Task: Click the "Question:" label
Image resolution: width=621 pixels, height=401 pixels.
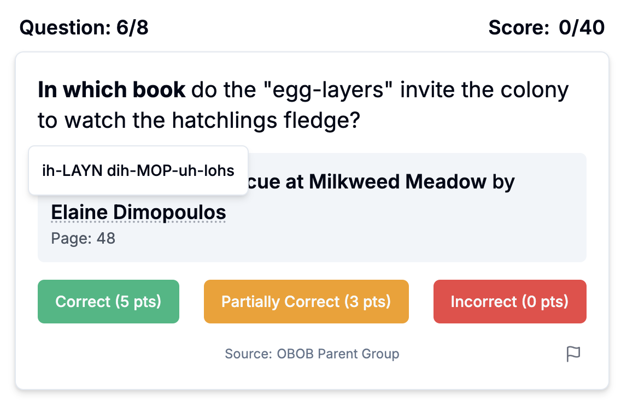Action: [65, 27]
